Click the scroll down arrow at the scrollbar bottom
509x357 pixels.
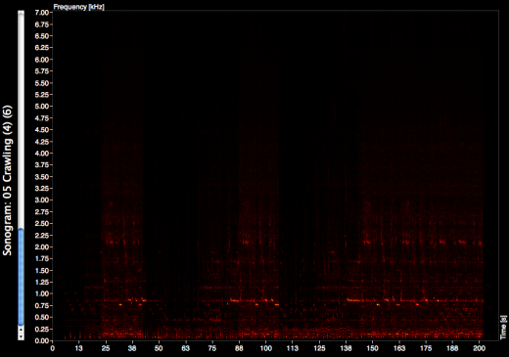tap(21, 336)
